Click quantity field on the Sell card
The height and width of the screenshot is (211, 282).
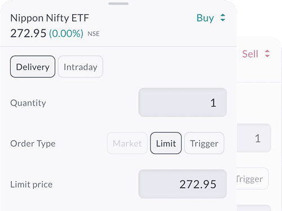(254, 138)
